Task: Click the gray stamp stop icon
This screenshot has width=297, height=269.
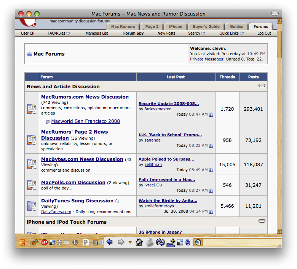Action: coord(150,242)
